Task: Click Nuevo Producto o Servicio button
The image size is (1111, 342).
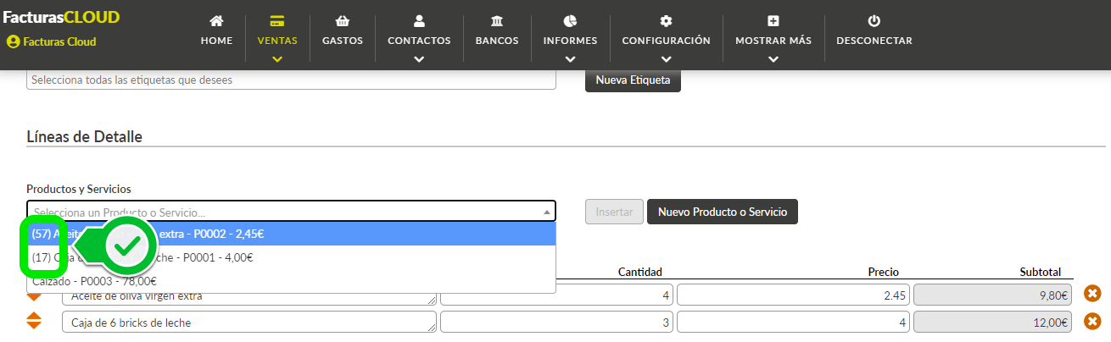Action: [x=723, y=212]
